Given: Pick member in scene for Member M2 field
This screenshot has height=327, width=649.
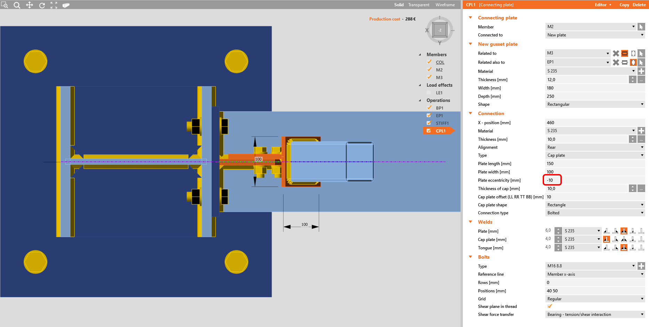Looking at the screenshot, I should (641, 27).
